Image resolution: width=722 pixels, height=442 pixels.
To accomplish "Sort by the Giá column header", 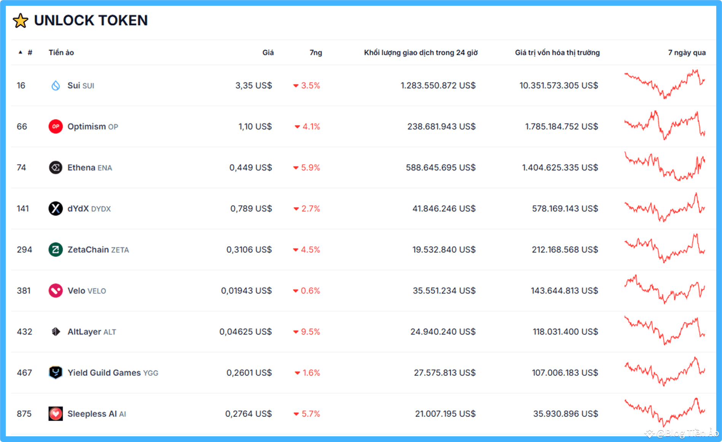I will [x=268, y=53].
